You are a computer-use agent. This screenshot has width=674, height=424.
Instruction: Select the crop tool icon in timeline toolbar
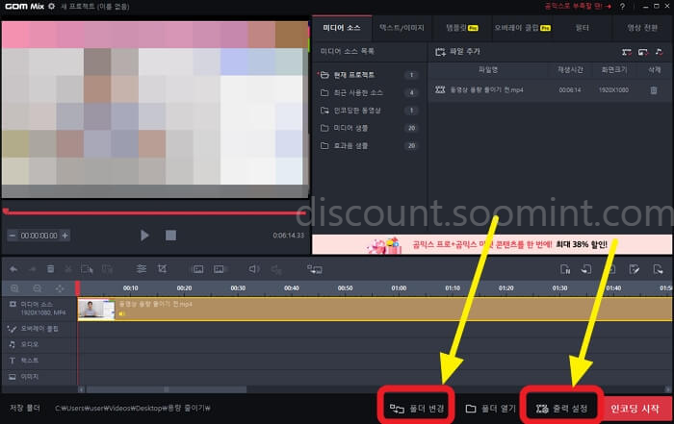coord(162,269)
